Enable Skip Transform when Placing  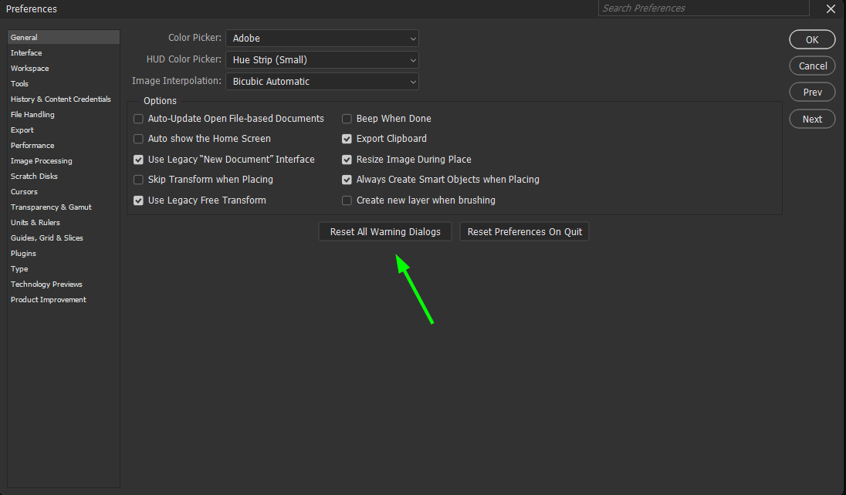[x=138, y=180]
